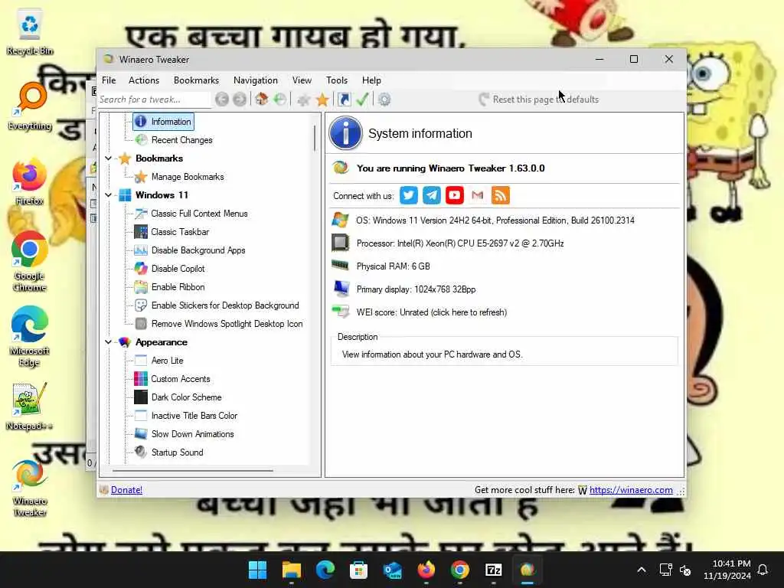Open the Help menu

coord(371,80)
